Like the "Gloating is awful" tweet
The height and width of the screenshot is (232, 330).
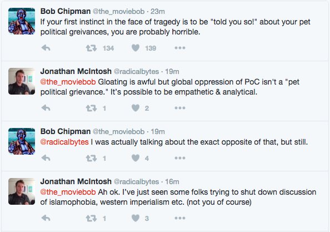pos(136,108)
